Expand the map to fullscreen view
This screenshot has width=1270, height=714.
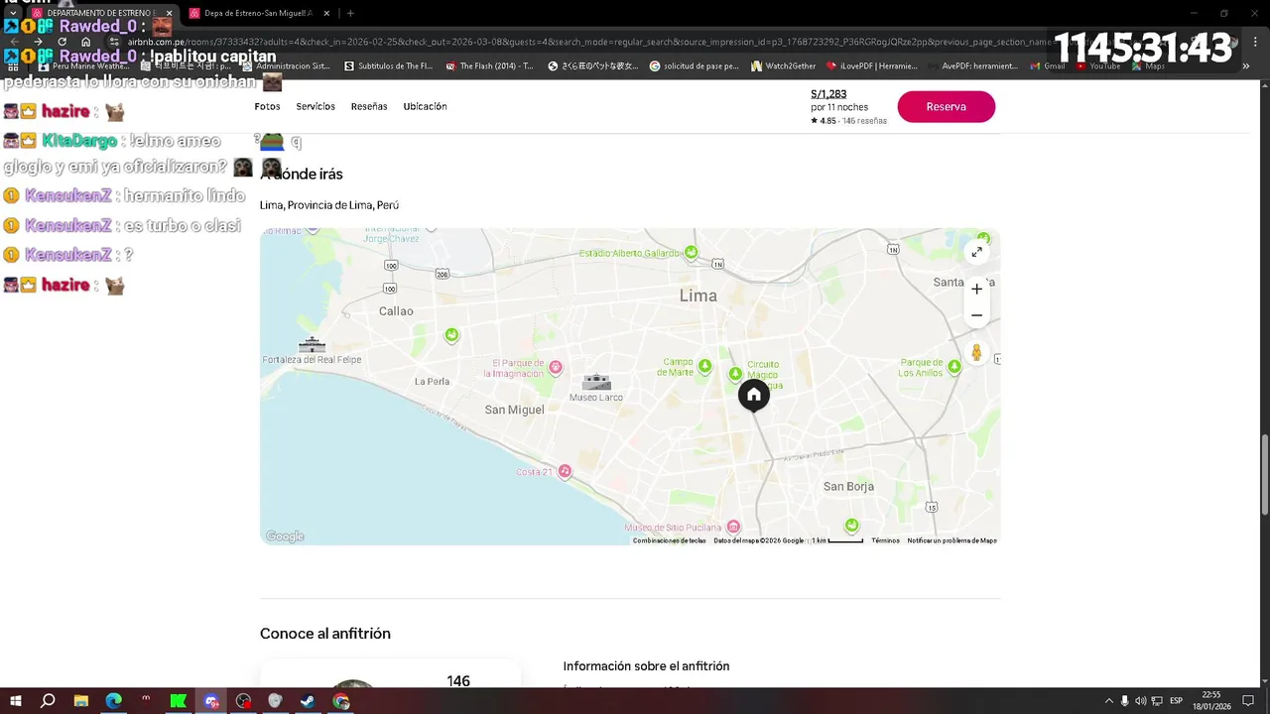point(977,252)
